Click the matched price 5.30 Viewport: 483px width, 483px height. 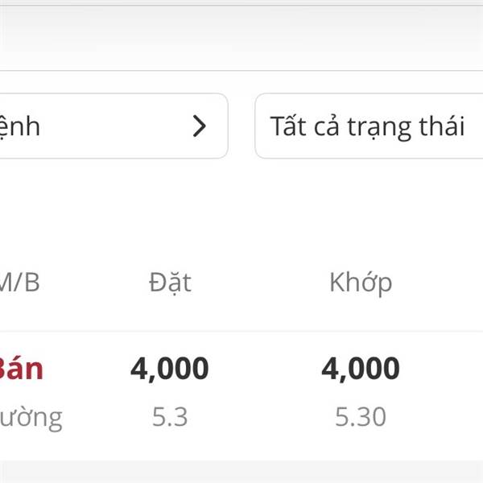[361, 416]
